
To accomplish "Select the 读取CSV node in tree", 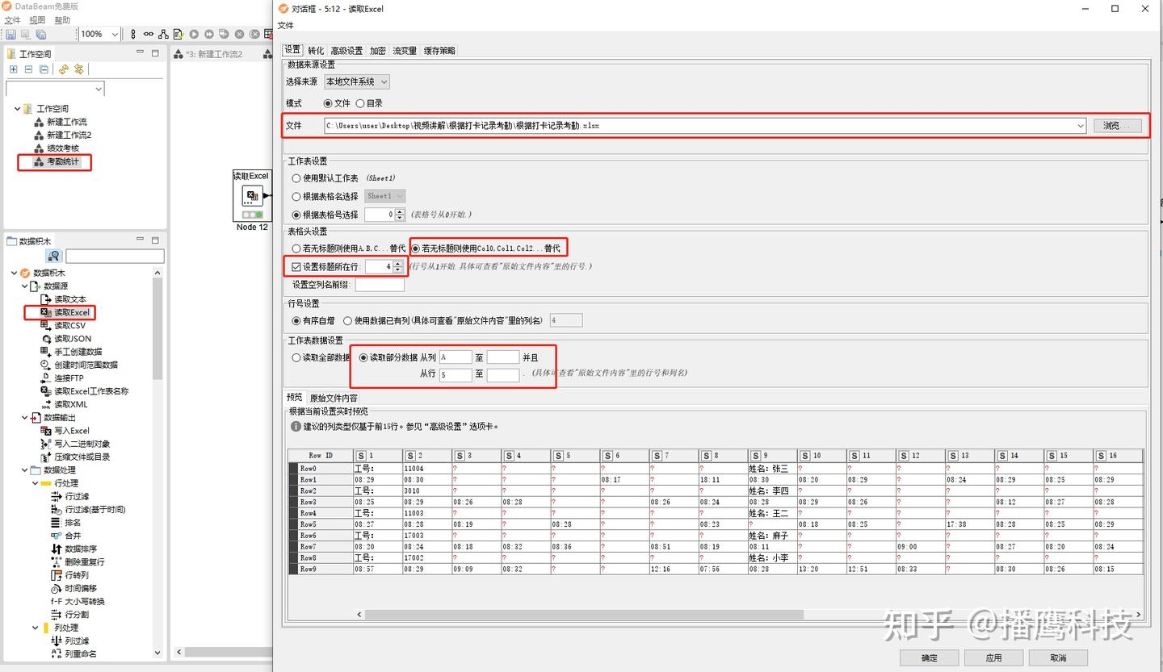I will tap(63, 325).
